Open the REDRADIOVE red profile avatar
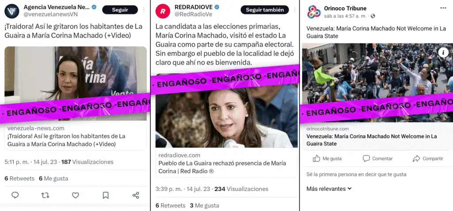 pos(163,11)
